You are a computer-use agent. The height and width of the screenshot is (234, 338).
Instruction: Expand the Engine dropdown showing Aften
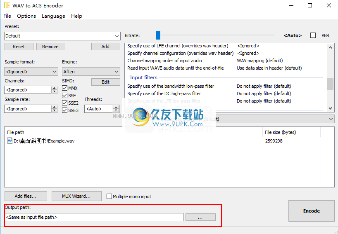(x=91, y=72)
